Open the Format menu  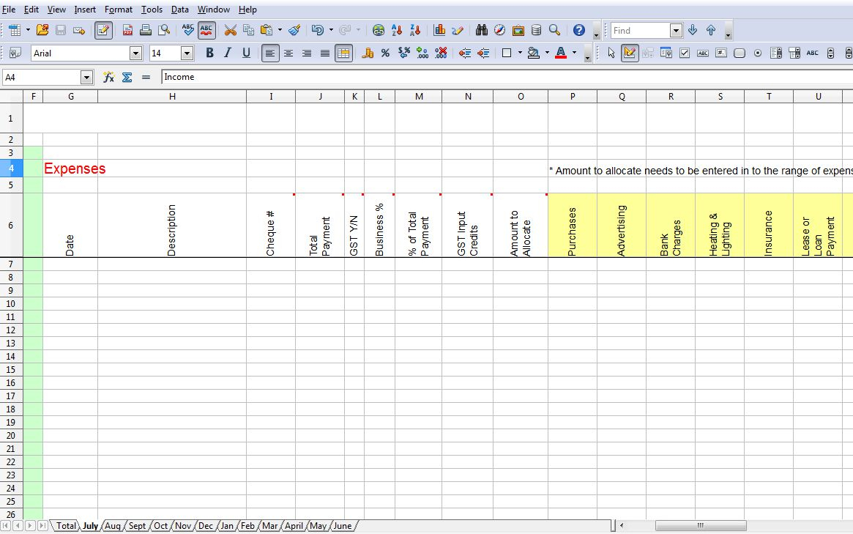coord(119,10)
